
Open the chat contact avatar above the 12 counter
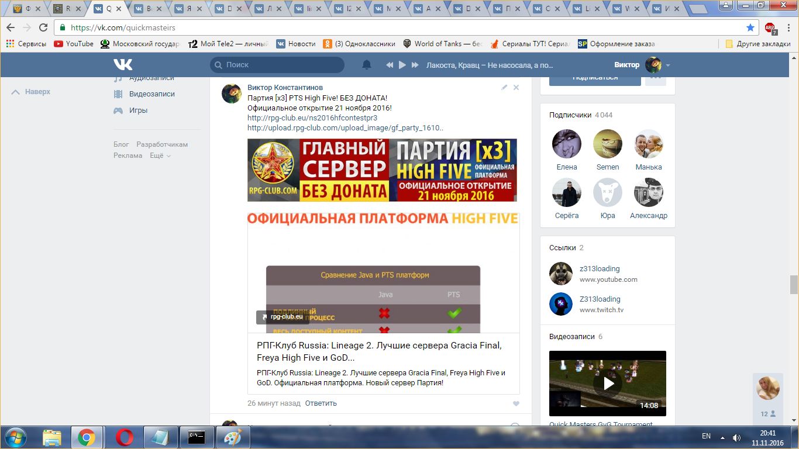(x=768, y=388)
